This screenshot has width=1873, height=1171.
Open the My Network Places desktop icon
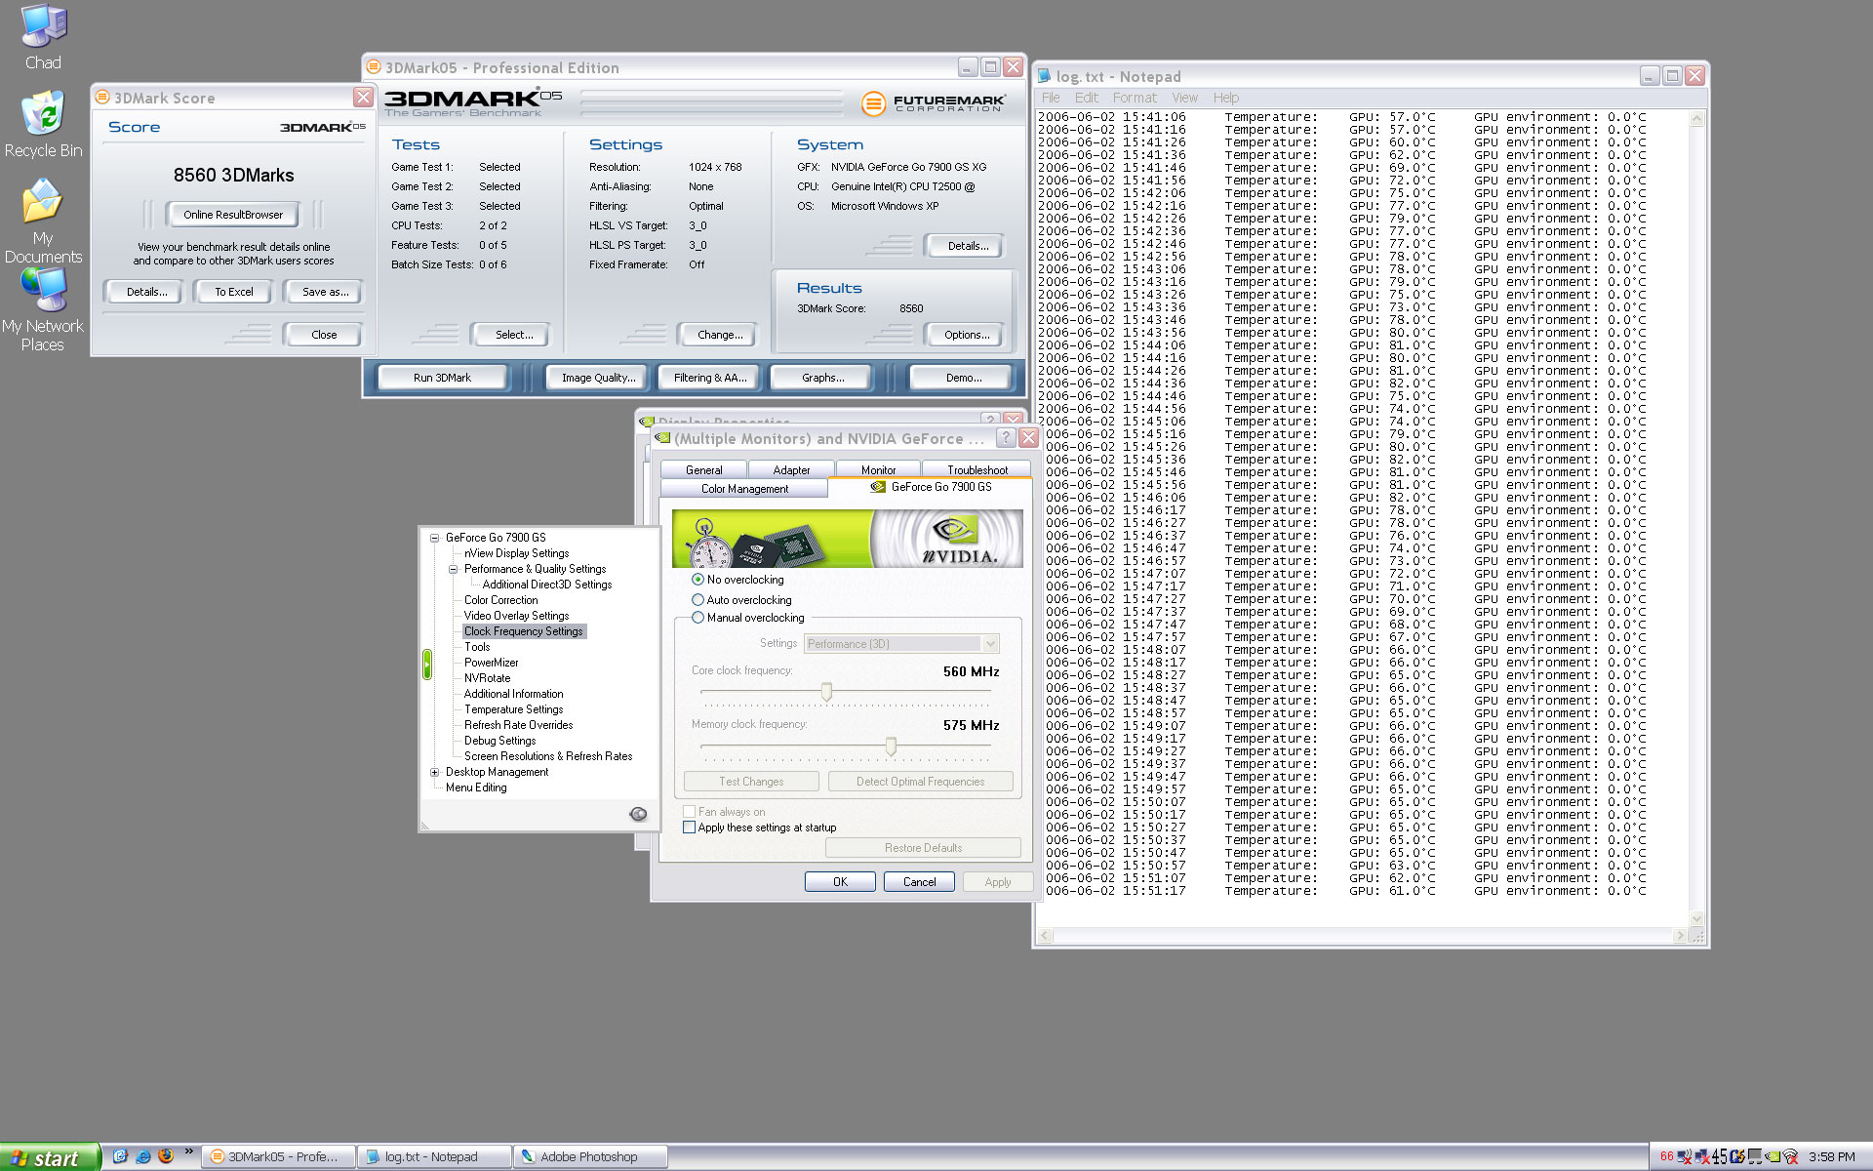coord(43,308)
